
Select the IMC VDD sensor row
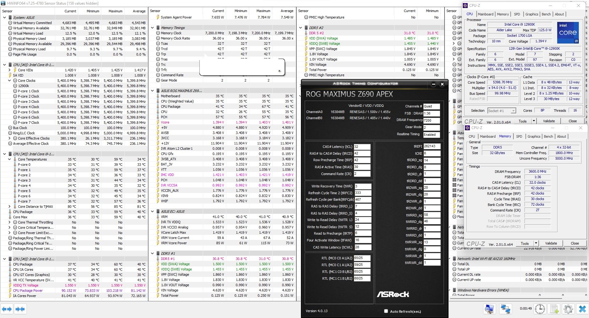point(222,175)
